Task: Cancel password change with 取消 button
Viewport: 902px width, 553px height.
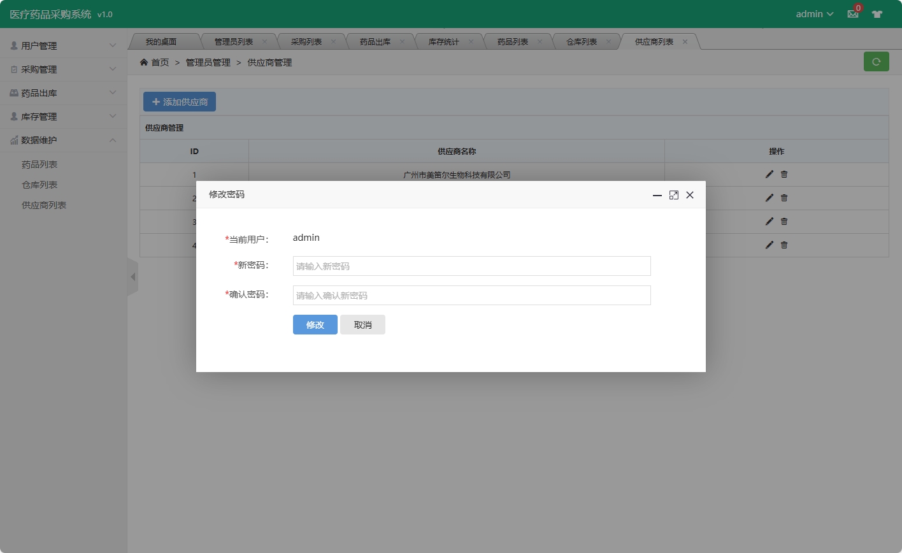Action: 362,324
